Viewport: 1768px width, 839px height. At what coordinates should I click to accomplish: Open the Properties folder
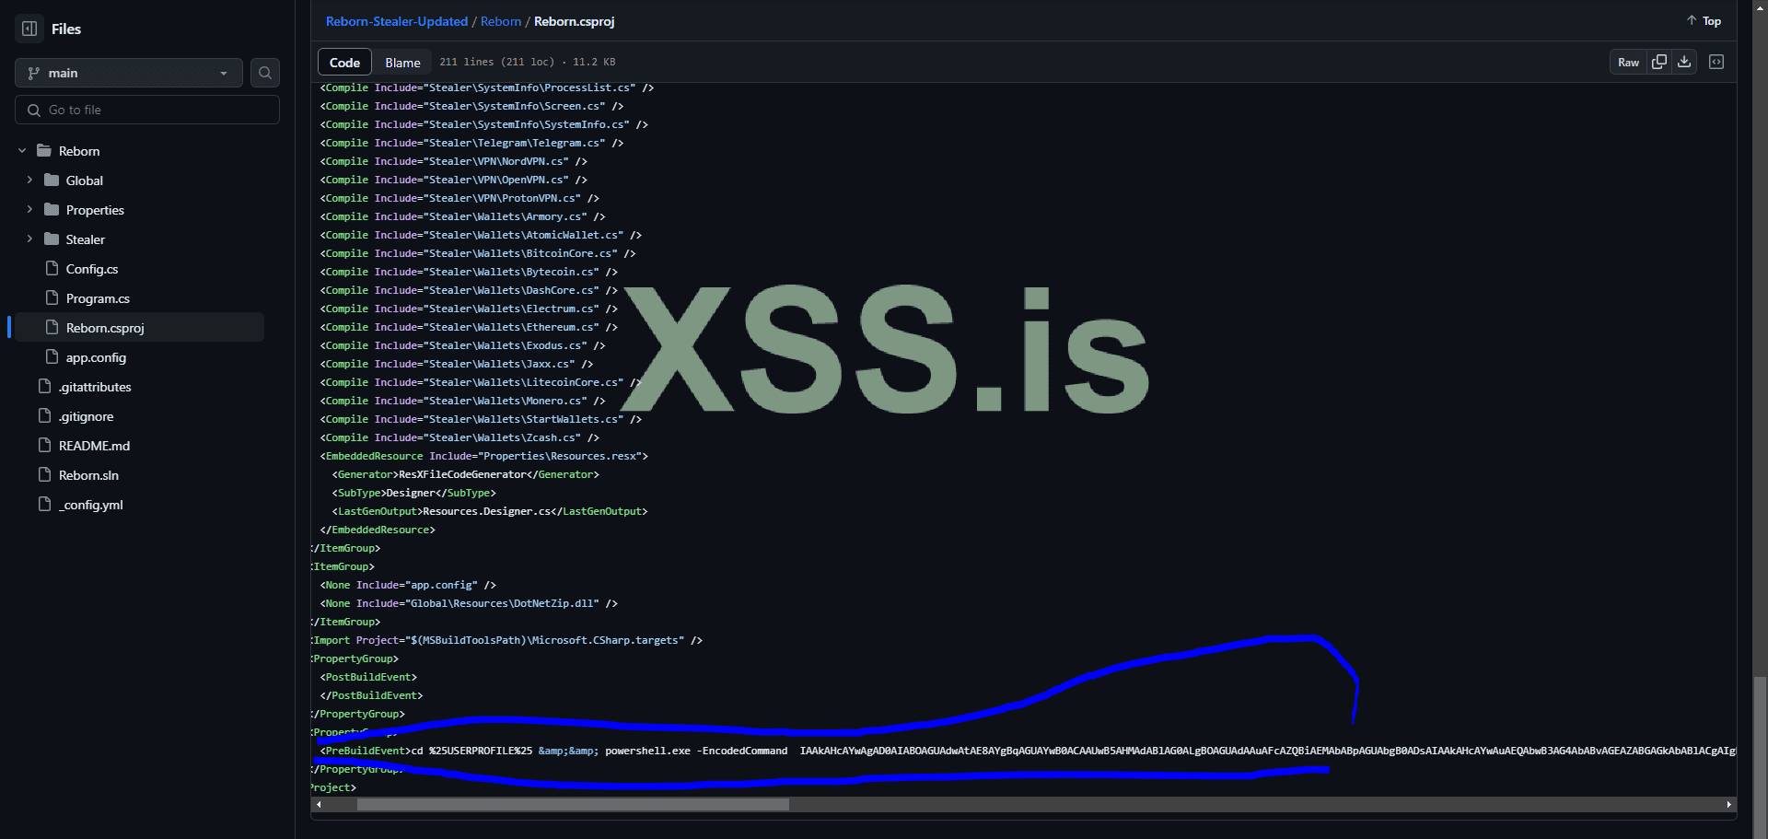(95, 210)
